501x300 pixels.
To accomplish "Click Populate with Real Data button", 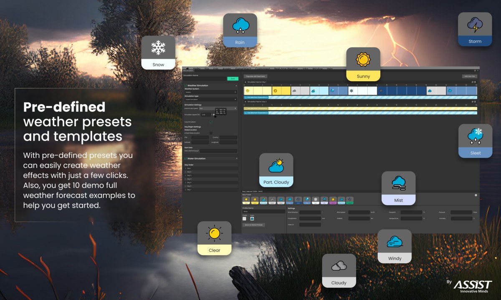I will [256, 76].
